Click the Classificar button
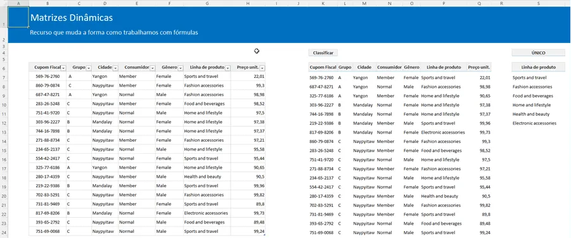This screenshot has width=571, height=238. click(323, 53)
